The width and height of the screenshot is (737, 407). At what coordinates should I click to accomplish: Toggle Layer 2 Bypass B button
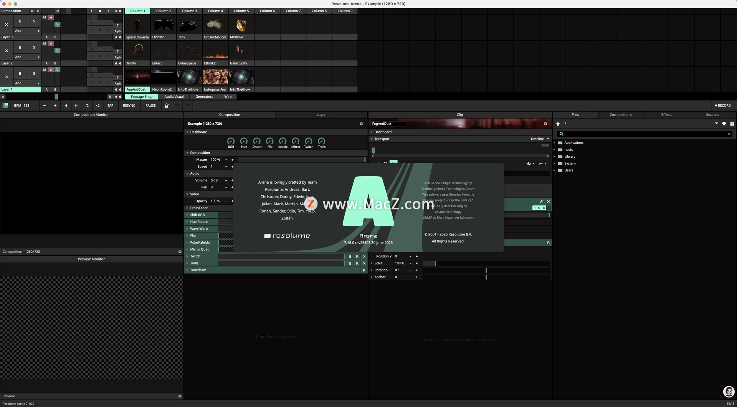coord(20,47)
